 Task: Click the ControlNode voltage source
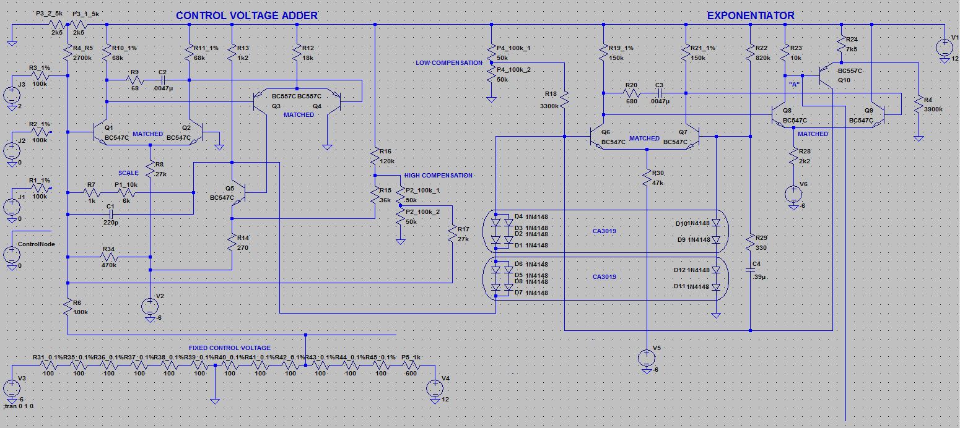(11, 254)
